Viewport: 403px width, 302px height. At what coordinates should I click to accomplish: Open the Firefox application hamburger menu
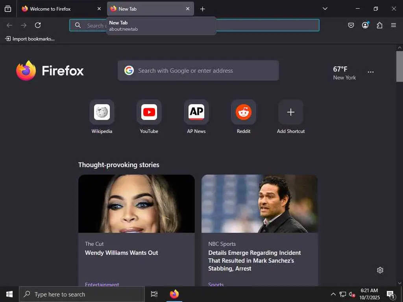click(394, 25)
